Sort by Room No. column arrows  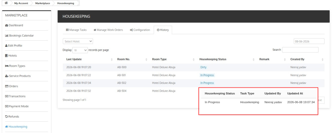[146, 60]
